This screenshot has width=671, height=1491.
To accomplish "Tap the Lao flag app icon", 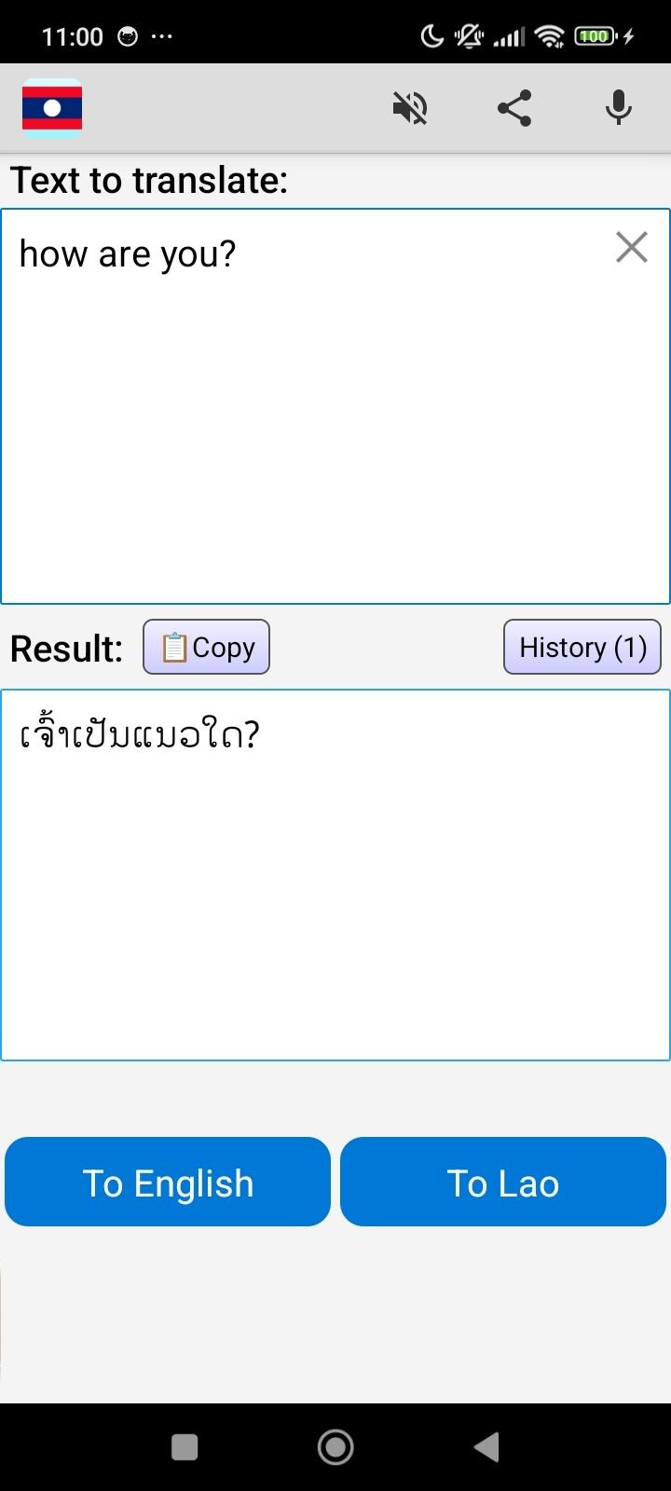I will click(x=52, y=108).
